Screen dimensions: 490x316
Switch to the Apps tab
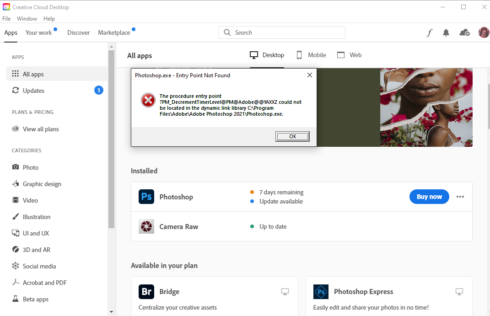click(x=11, y=33)
